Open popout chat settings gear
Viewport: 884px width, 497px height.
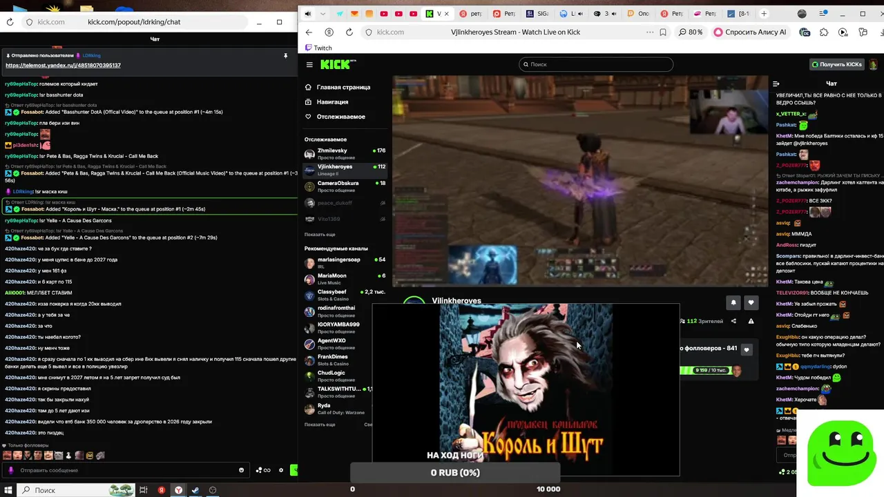pyautogui.click(x=281, y=470)
